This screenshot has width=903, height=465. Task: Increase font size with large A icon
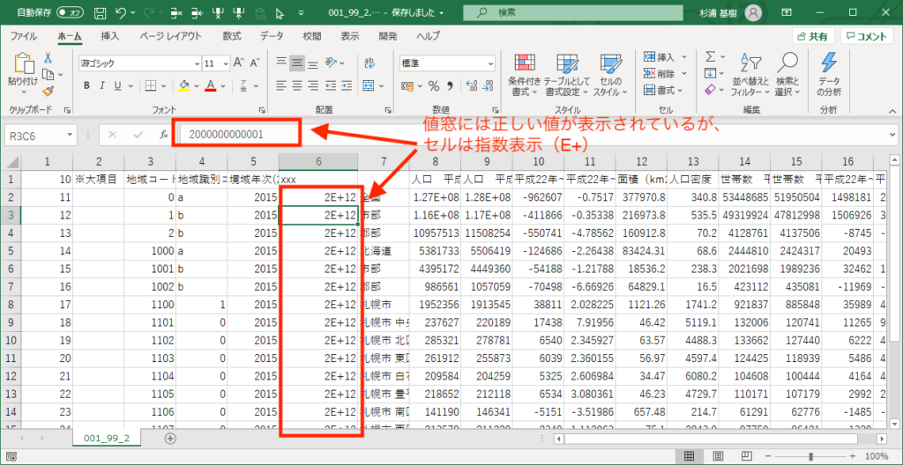point(240,63)
